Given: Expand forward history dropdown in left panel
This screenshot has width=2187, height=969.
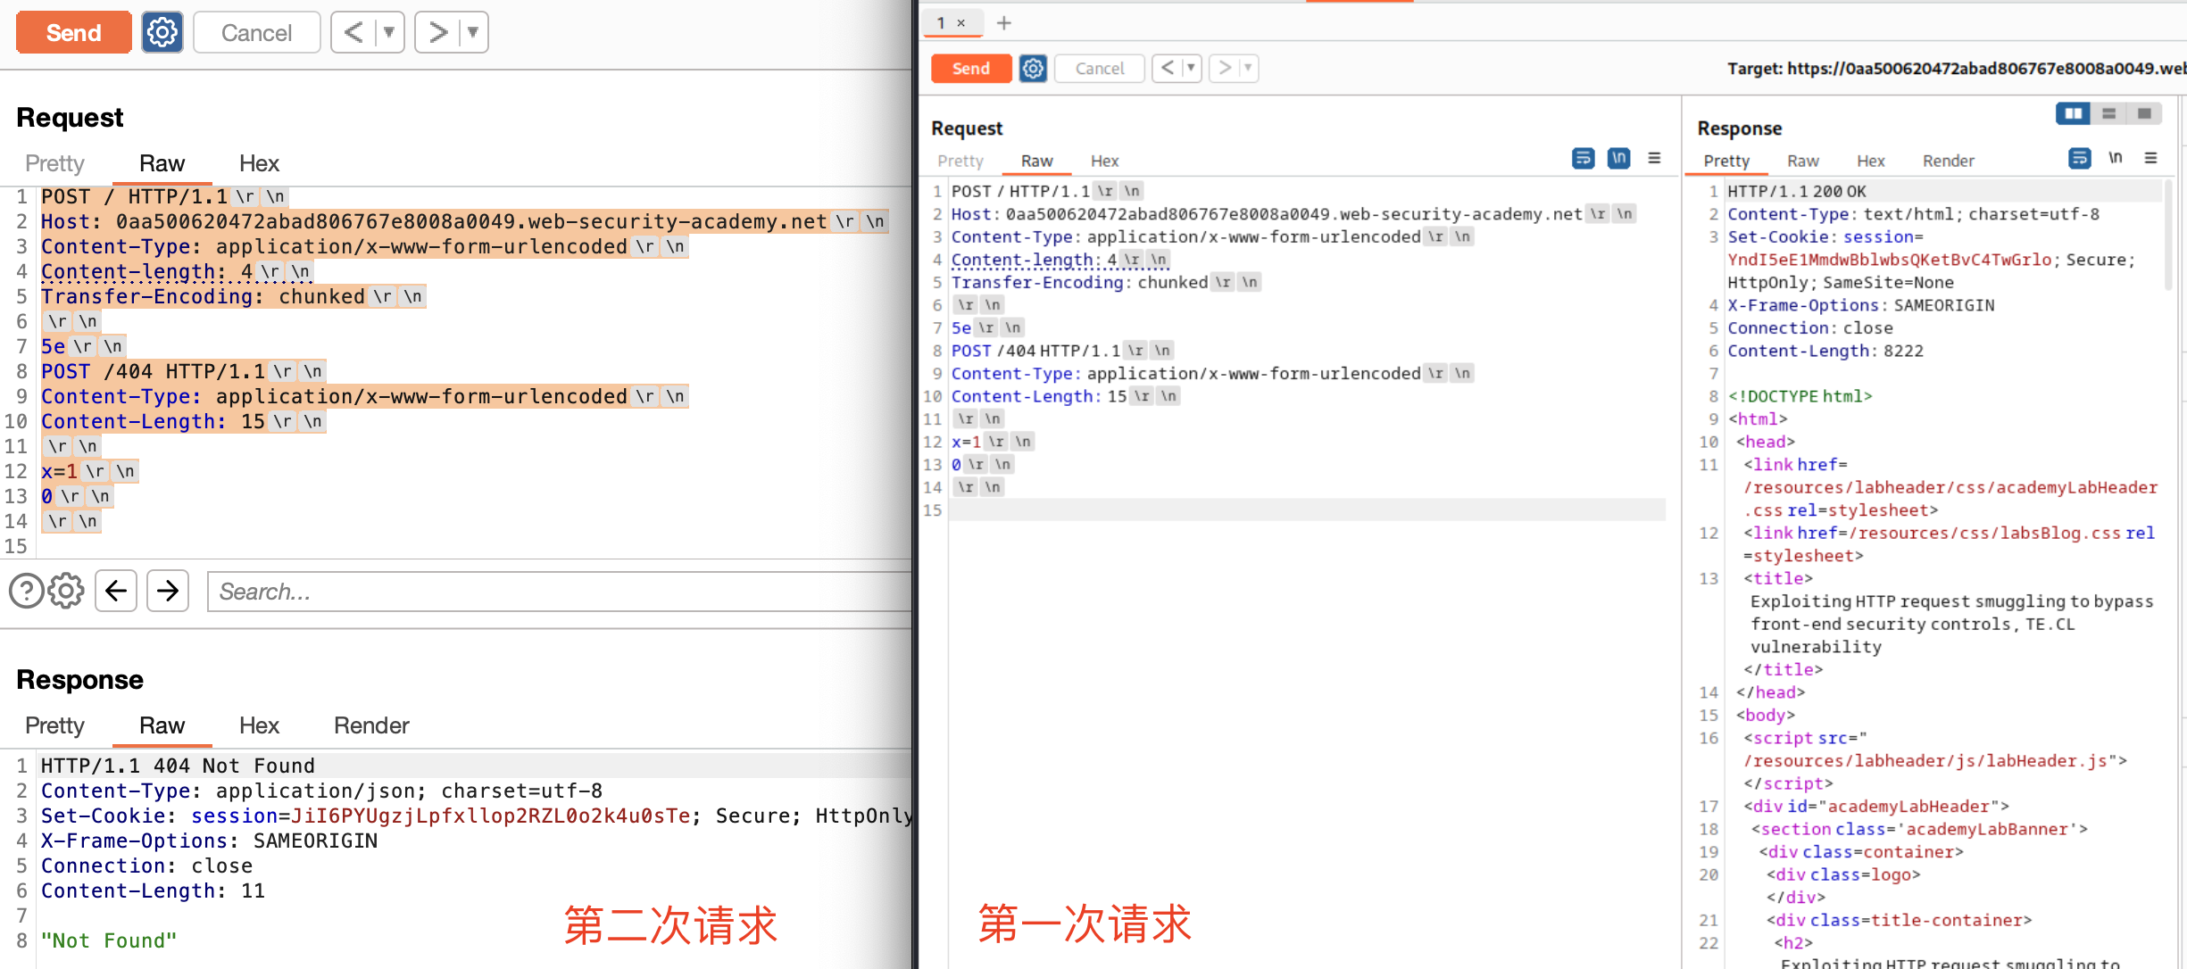Looking at the screenshot, I should [x=473, y=33].
